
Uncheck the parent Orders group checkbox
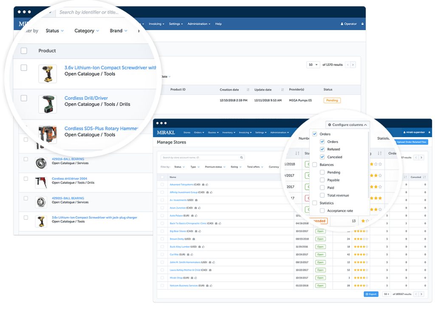[315, 134]
